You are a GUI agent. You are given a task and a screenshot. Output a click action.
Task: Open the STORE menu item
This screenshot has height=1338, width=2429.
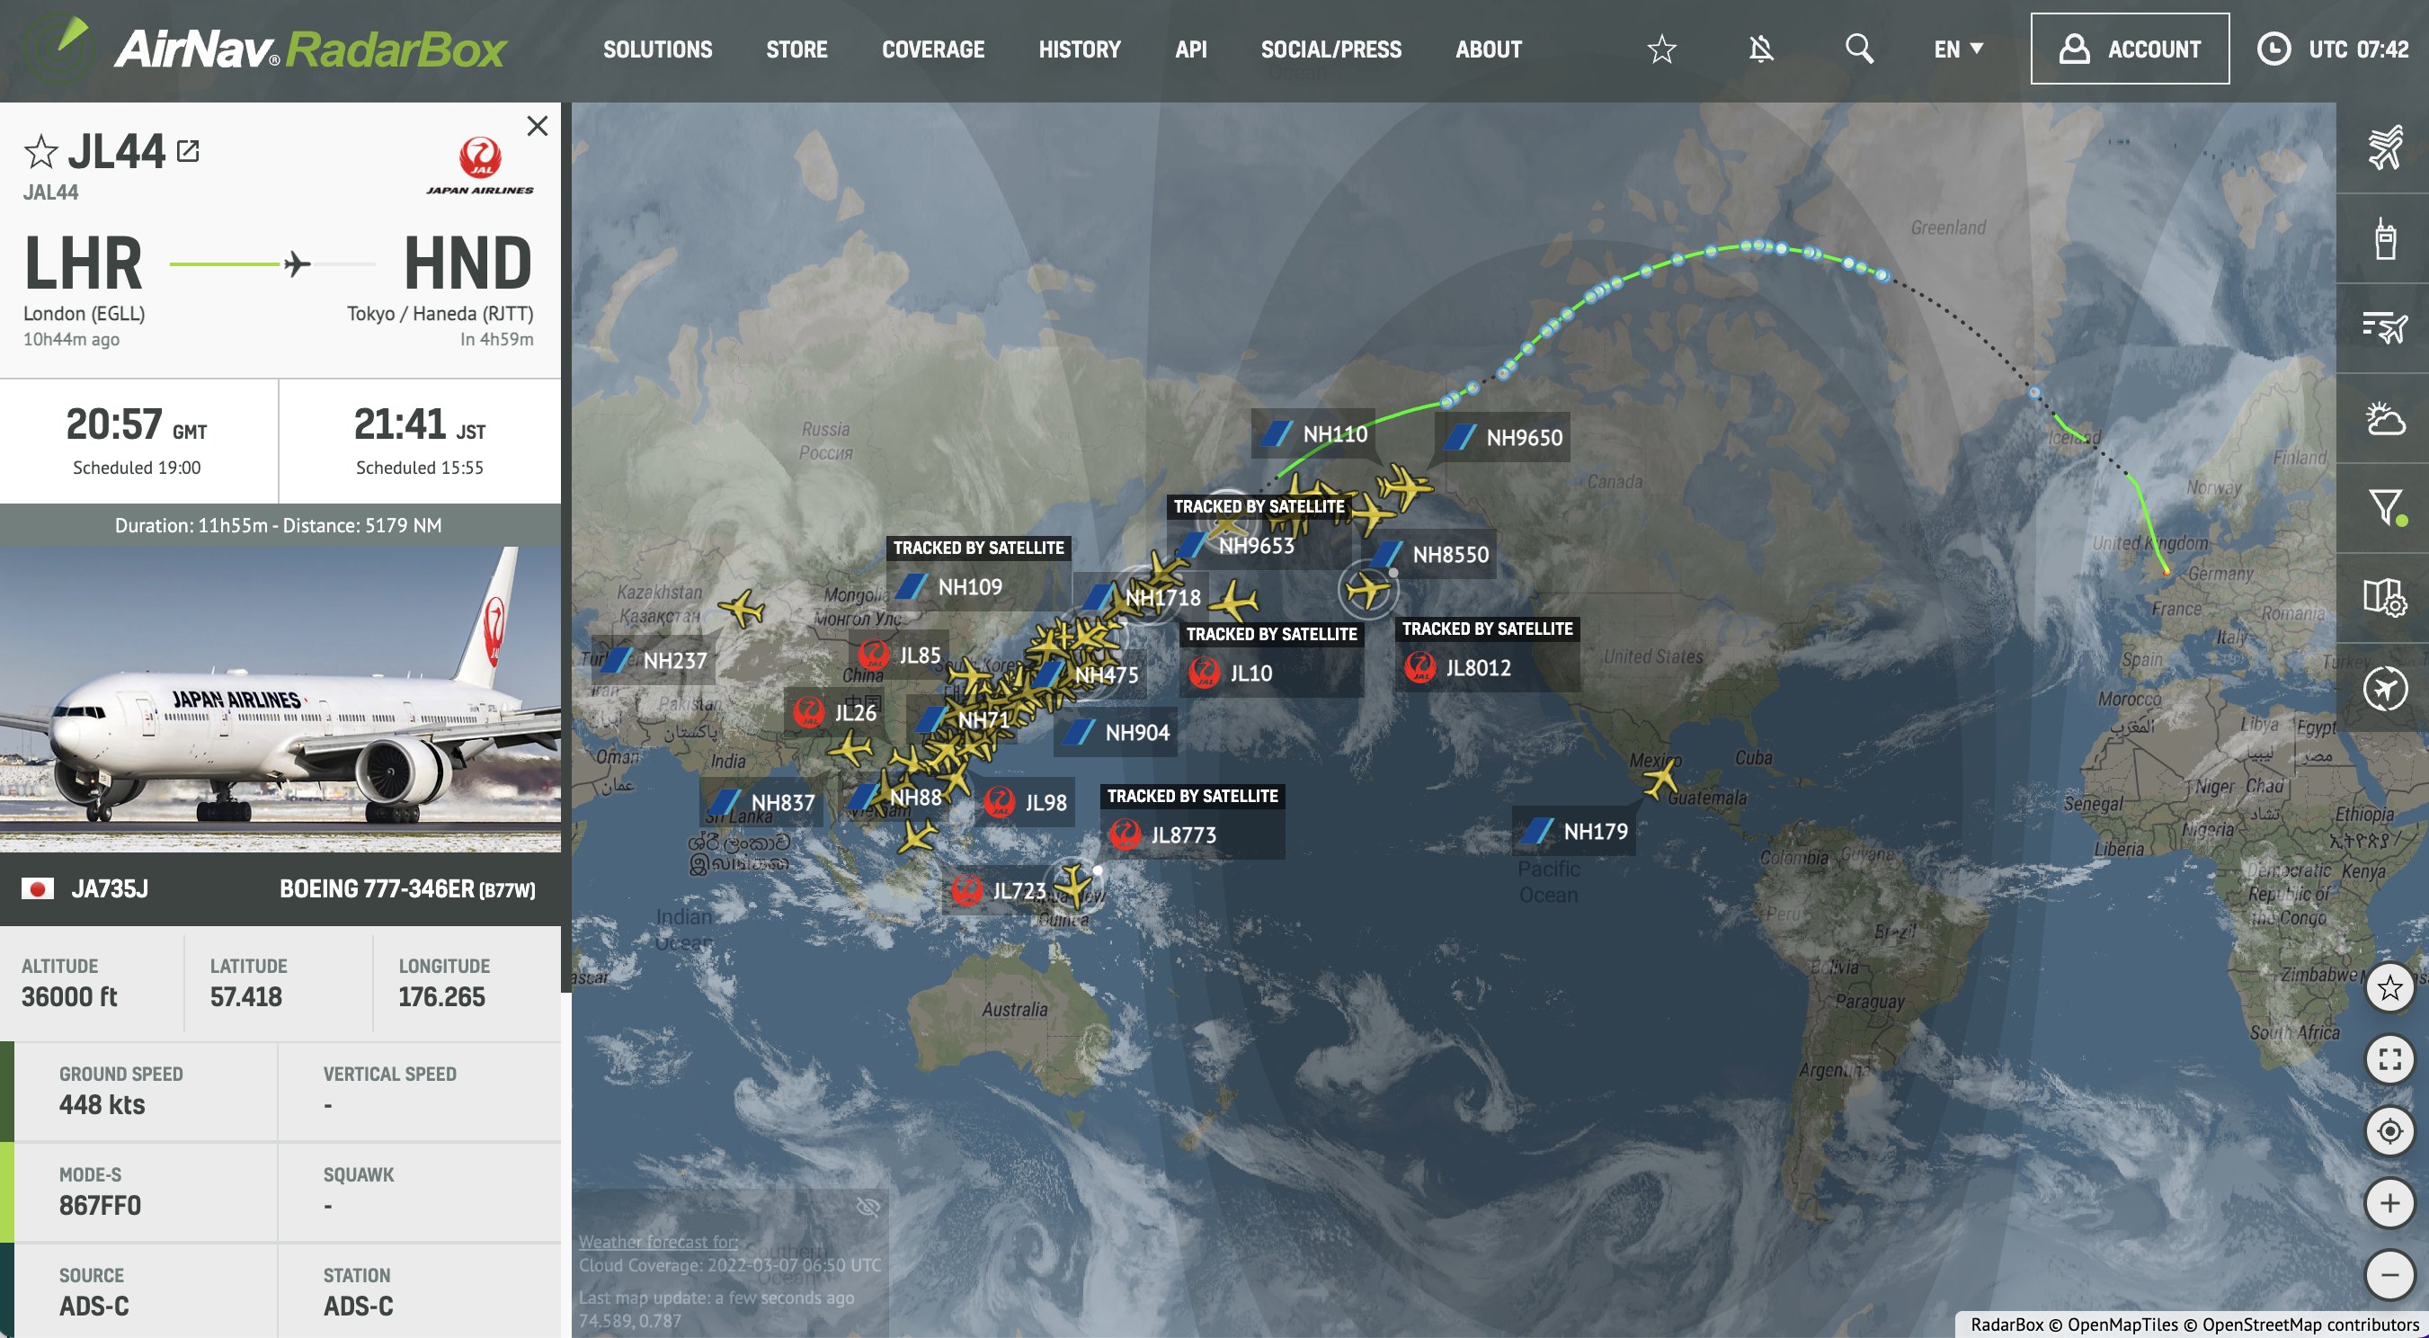point(796,49)
